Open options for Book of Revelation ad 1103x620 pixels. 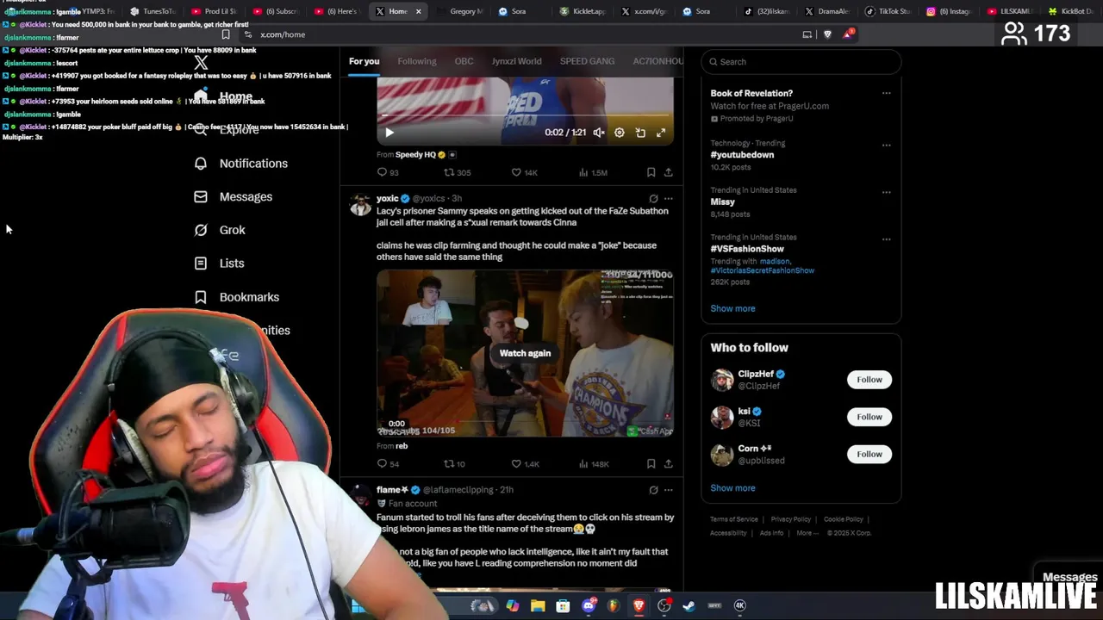tap(886, 93)
